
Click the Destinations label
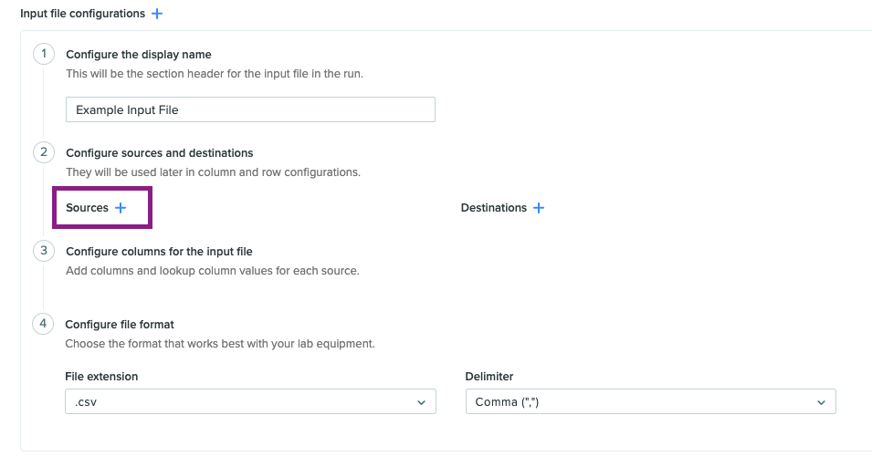[x=493, y=208]
